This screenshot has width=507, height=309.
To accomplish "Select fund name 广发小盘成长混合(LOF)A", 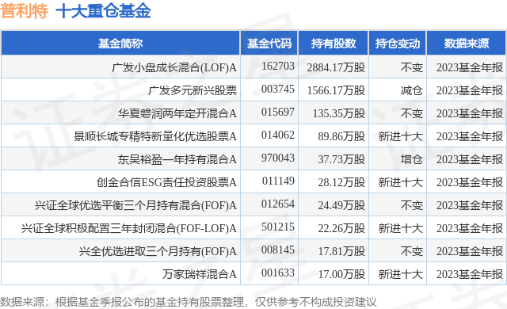I will (x=174, y=67).
